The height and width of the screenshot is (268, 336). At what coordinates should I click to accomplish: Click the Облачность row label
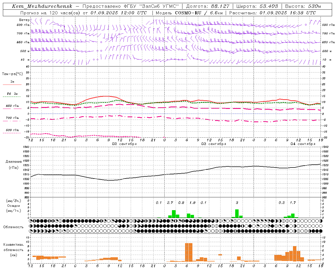(13, 227)
